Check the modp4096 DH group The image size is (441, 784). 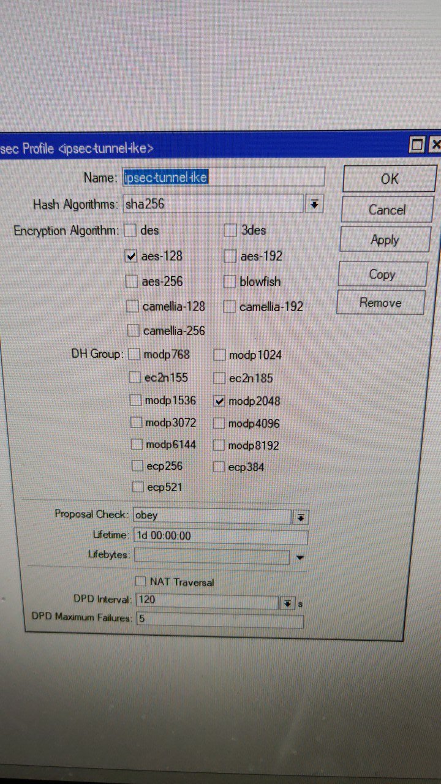(x=219, y=423)
